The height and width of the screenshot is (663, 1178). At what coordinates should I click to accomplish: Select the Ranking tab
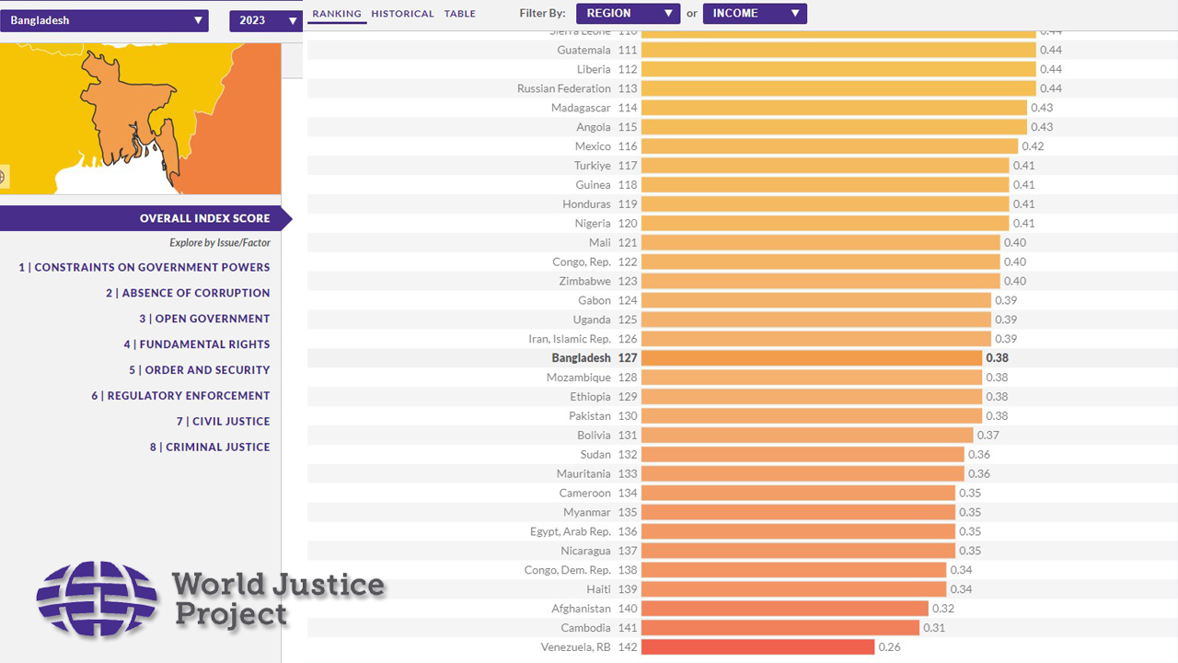tap(336, 14)
